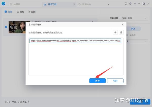Viewport: 152px width, 107px height.
Task: Toggle the 宿敌 video item checkbox
Action: [x=6, y=27]
